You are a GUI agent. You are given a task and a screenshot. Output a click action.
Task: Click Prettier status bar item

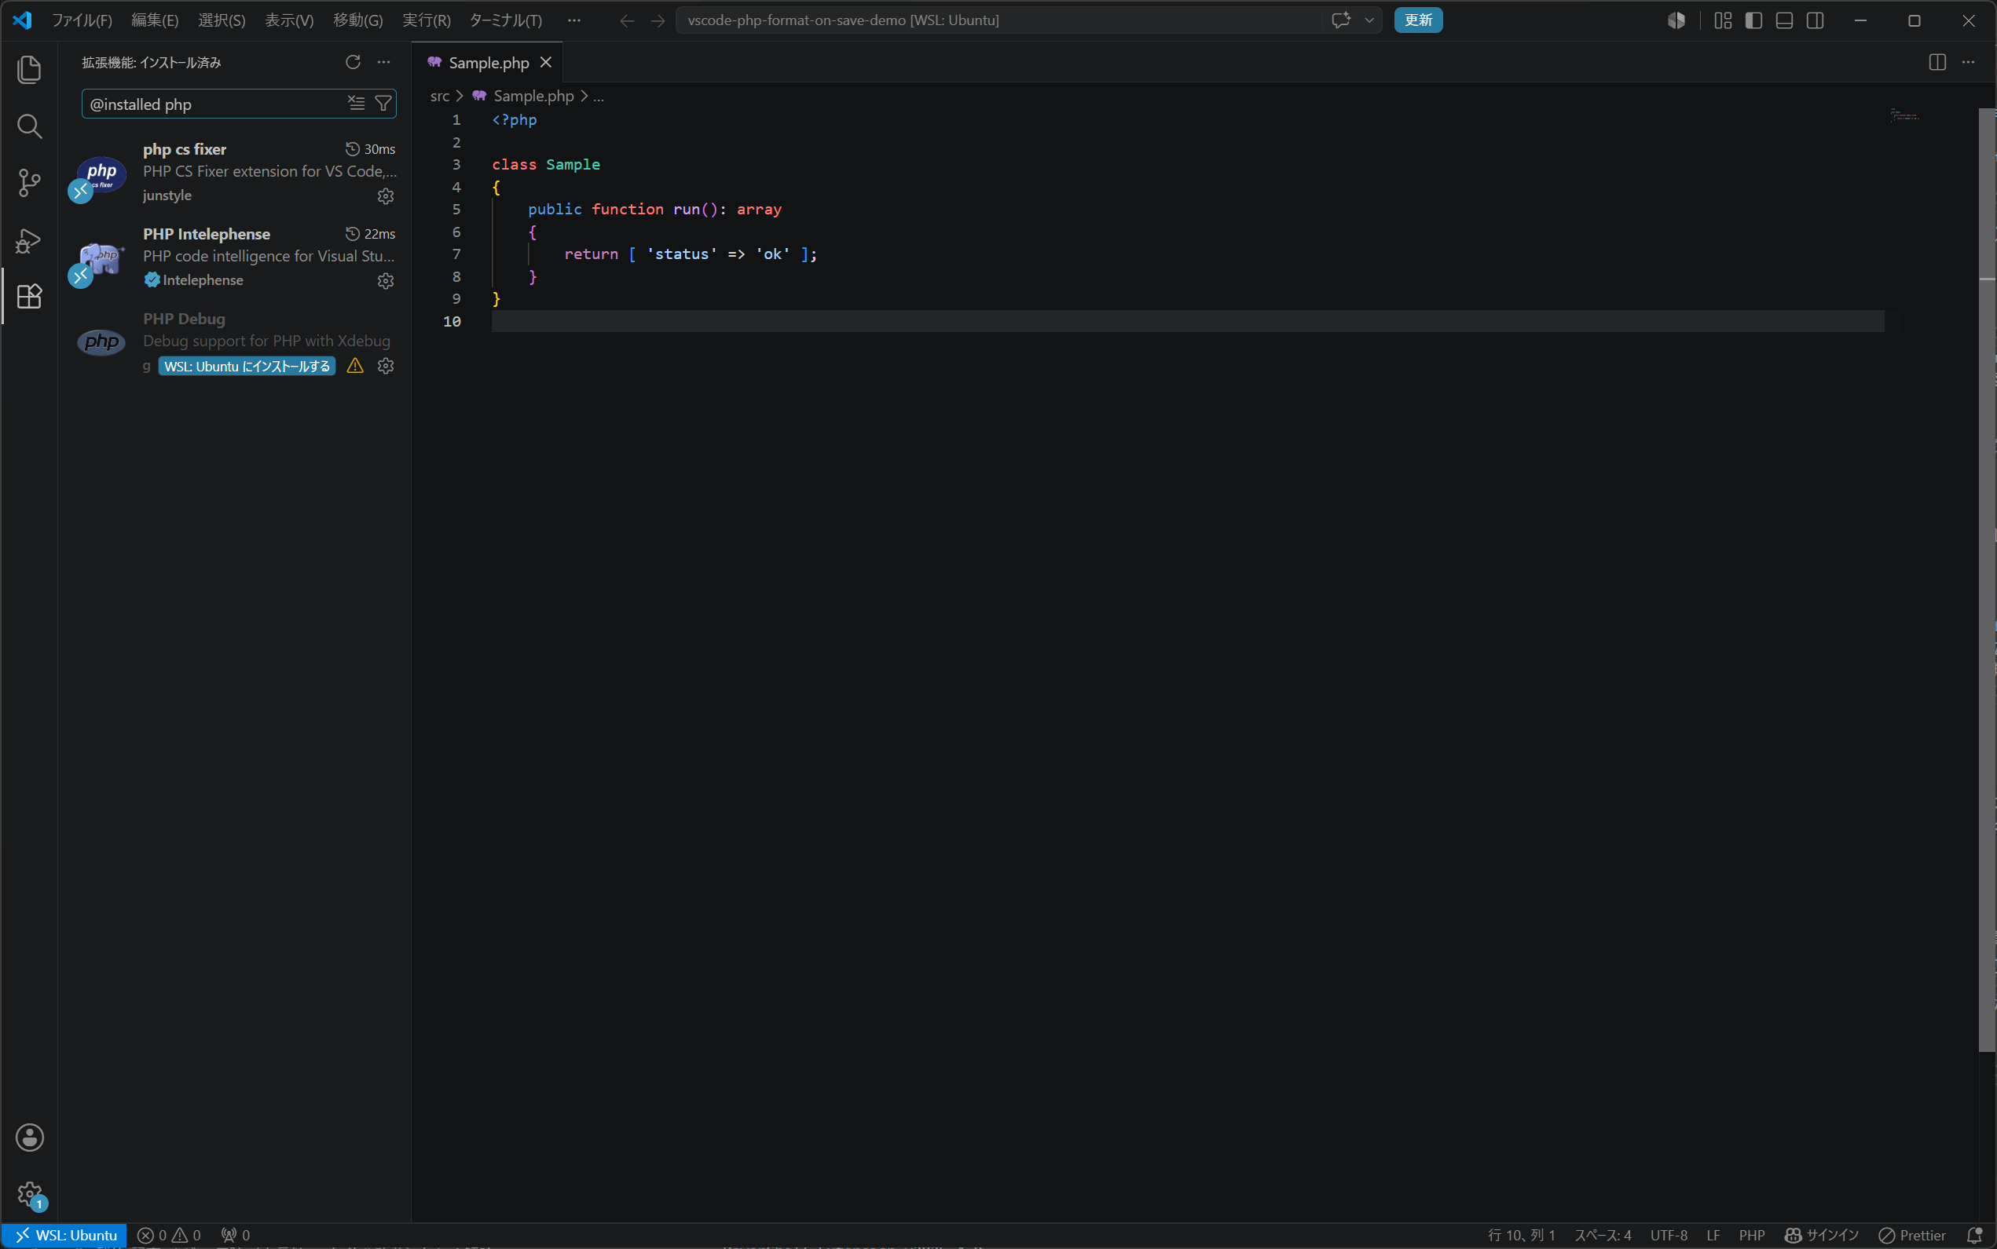pos(1912,1235)
